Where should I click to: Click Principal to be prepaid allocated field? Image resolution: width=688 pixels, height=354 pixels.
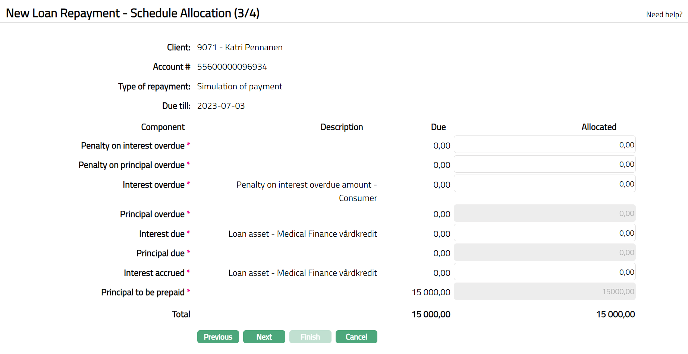(544, 291)
